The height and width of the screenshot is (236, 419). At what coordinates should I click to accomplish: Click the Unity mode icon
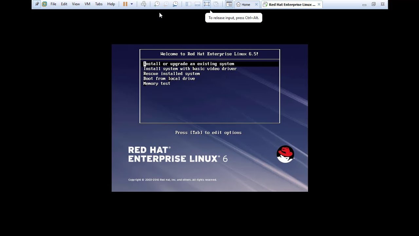[x=216, y=4]
